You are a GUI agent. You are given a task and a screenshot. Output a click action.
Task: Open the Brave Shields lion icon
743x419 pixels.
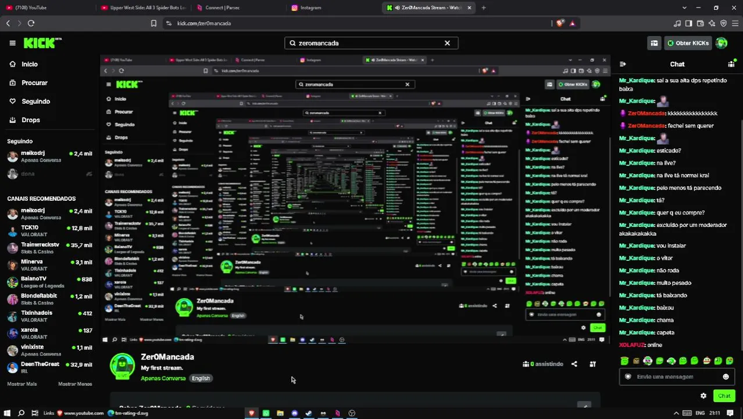tap(560, 23)
